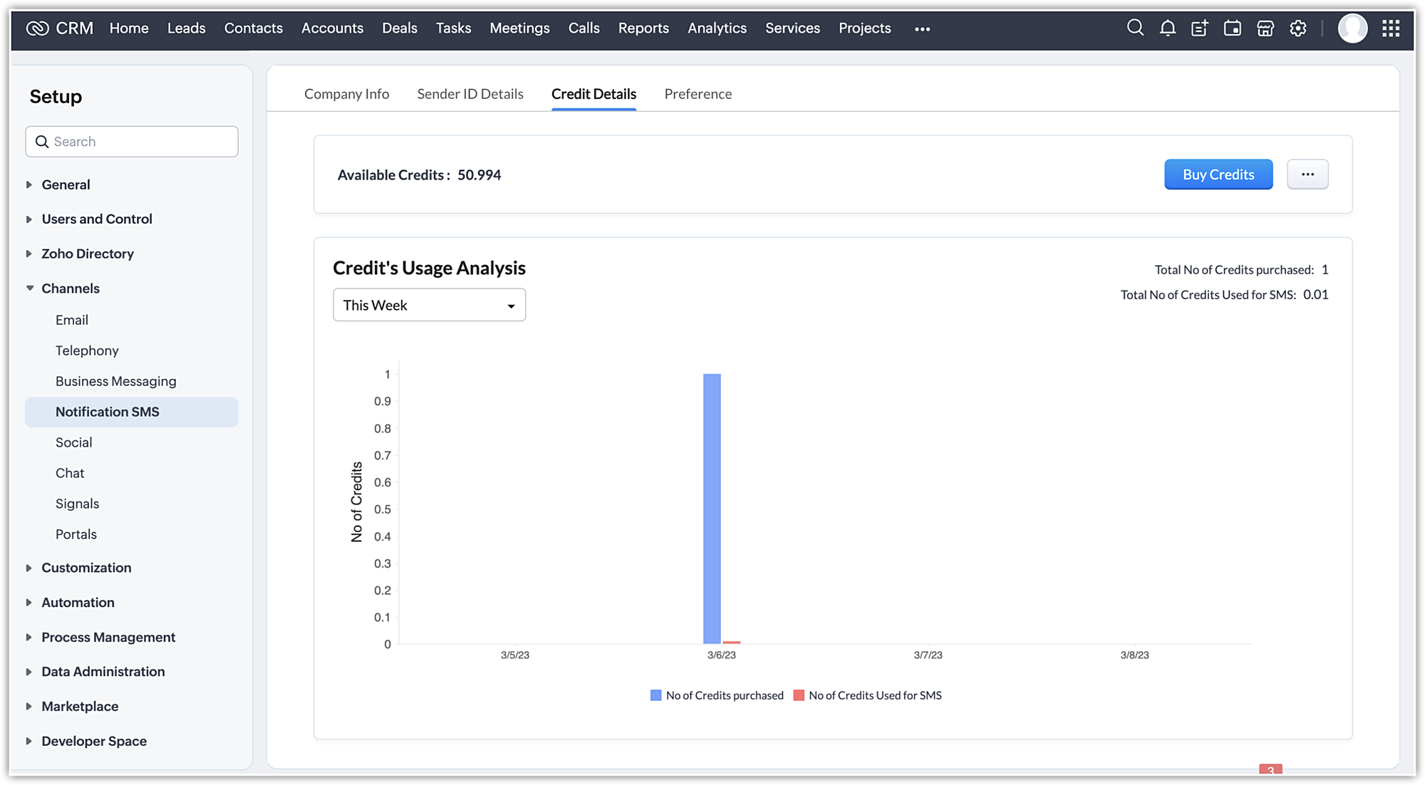The width and height of the screenshot is (1425, 785).
Task: Open more options button beside Buy Credits
Action: (1307, 175)
